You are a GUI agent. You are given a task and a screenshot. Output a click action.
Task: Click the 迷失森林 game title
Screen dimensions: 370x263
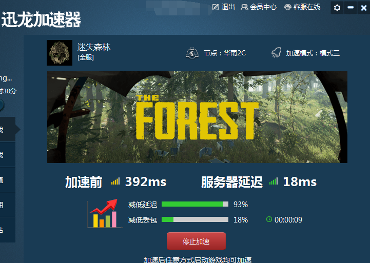(94, 47)
